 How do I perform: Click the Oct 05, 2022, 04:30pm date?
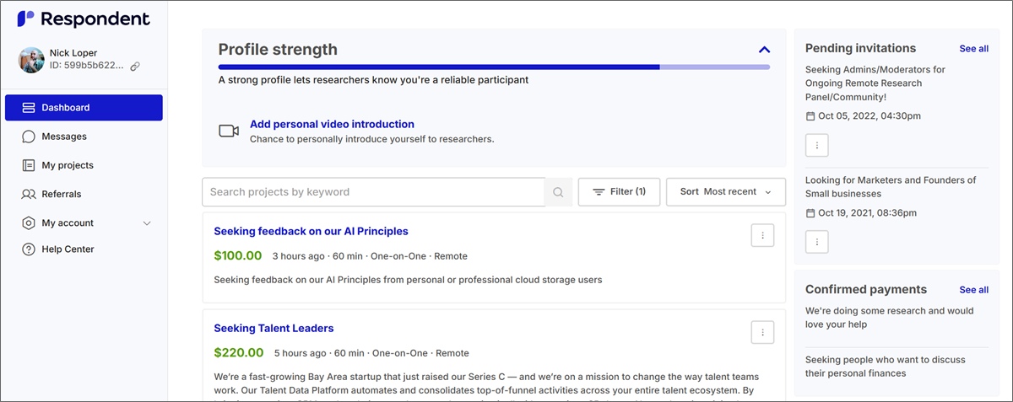(869, 115)
